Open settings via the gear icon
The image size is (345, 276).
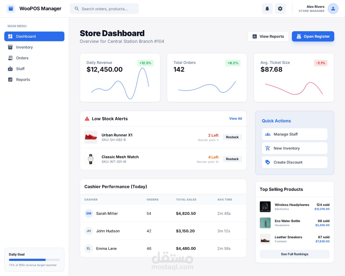click(x=280, y=9)
